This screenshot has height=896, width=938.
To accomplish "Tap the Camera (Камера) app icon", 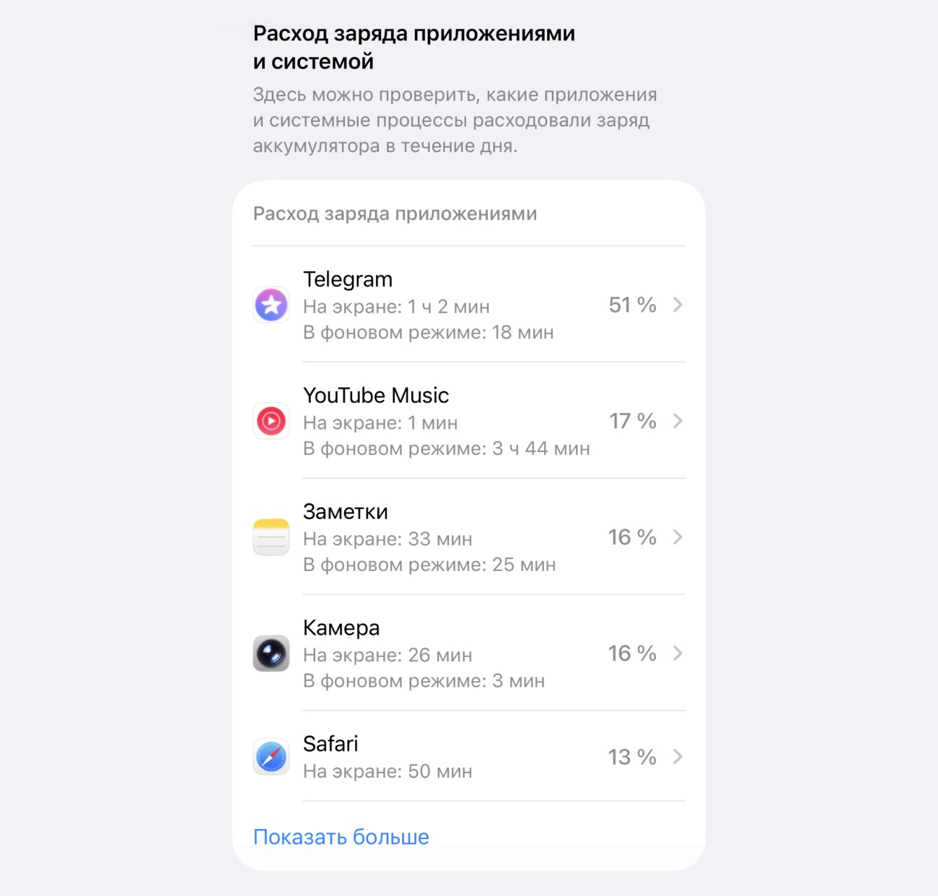I will (271, 653).
